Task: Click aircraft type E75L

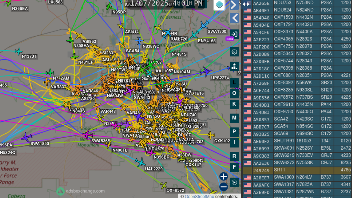Action: tap(326, 148)
